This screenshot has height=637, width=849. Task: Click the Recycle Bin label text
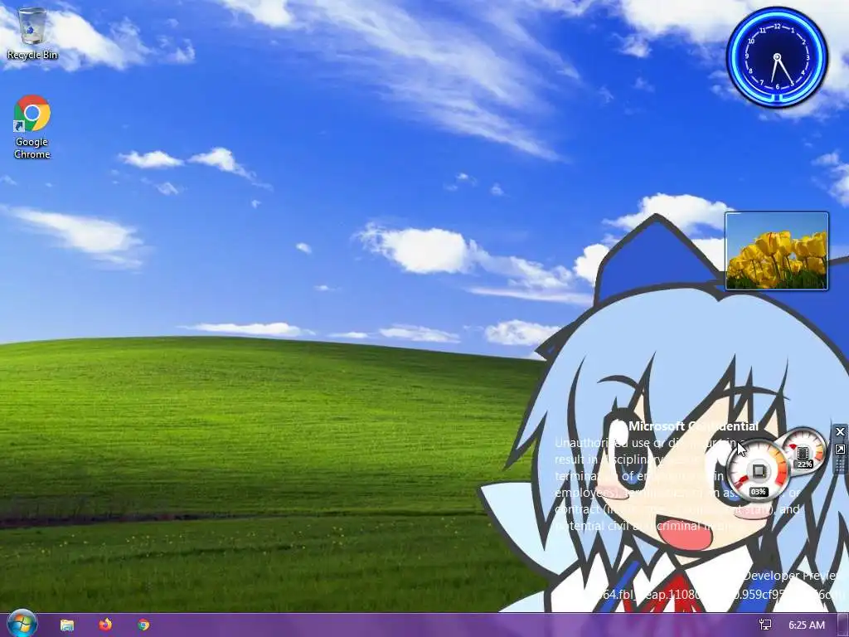32,55
